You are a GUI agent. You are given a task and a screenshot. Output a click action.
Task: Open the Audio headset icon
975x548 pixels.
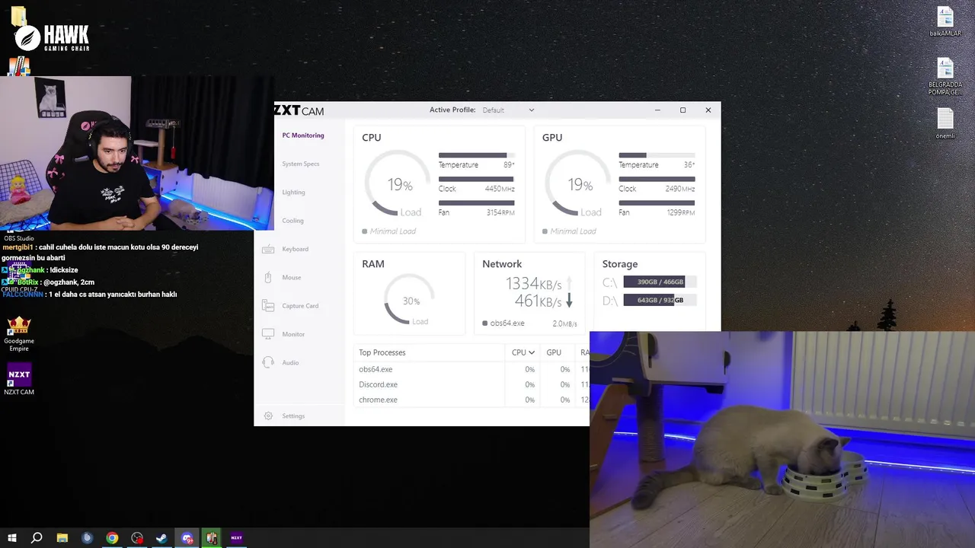point(268,362)
